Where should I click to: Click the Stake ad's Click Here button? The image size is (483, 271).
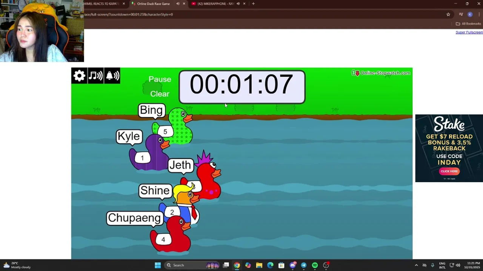(449, 171)
